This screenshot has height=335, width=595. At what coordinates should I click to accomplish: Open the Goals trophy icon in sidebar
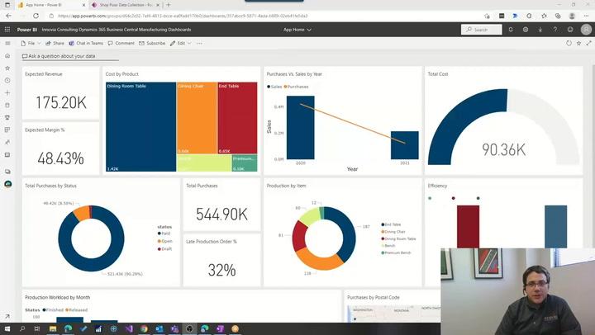click(x=7, y=117)
